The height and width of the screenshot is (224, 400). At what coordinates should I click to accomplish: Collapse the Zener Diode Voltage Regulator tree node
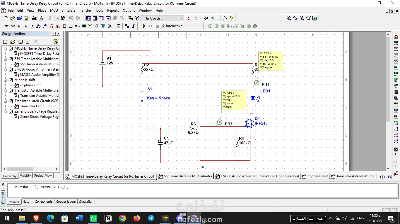pyautogui.click(x=6, y=111)
